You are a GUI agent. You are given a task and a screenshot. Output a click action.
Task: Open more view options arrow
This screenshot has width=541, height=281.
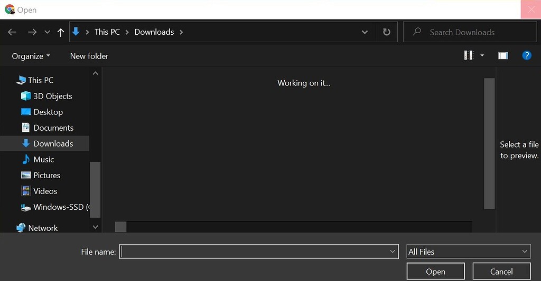[482, 55]
